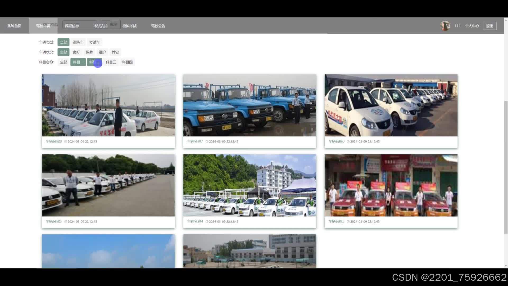
Task: Choose 科目三 subject filter
Action: pos(111,62)
